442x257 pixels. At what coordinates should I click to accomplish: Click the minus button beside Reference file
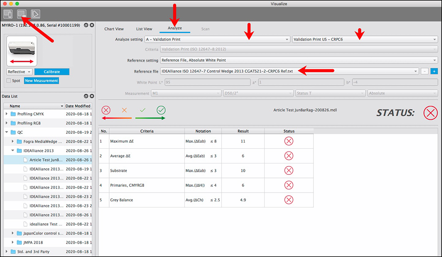point(424,71)
